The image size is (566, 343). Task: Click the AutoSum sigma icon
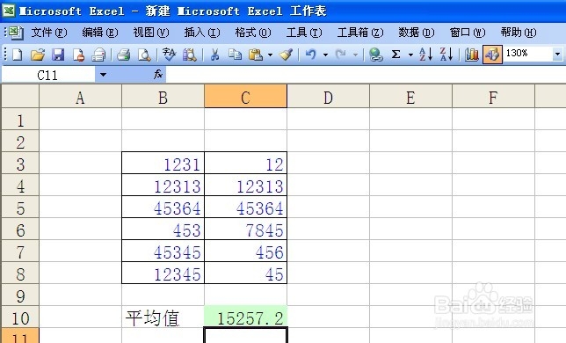pyautogui.click(x=396, y=55)
